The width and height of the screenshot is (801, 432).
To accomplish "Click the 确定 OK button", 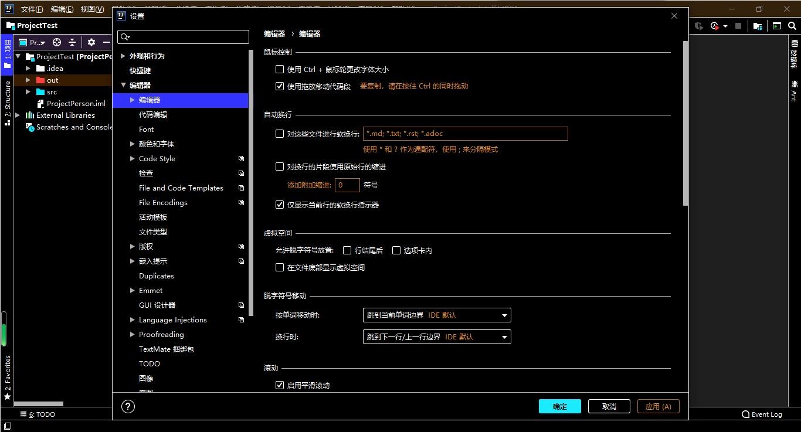I will click(x=559, y=406).
